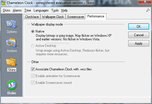Select the Active Desktop radio button

tap(33, 46)
